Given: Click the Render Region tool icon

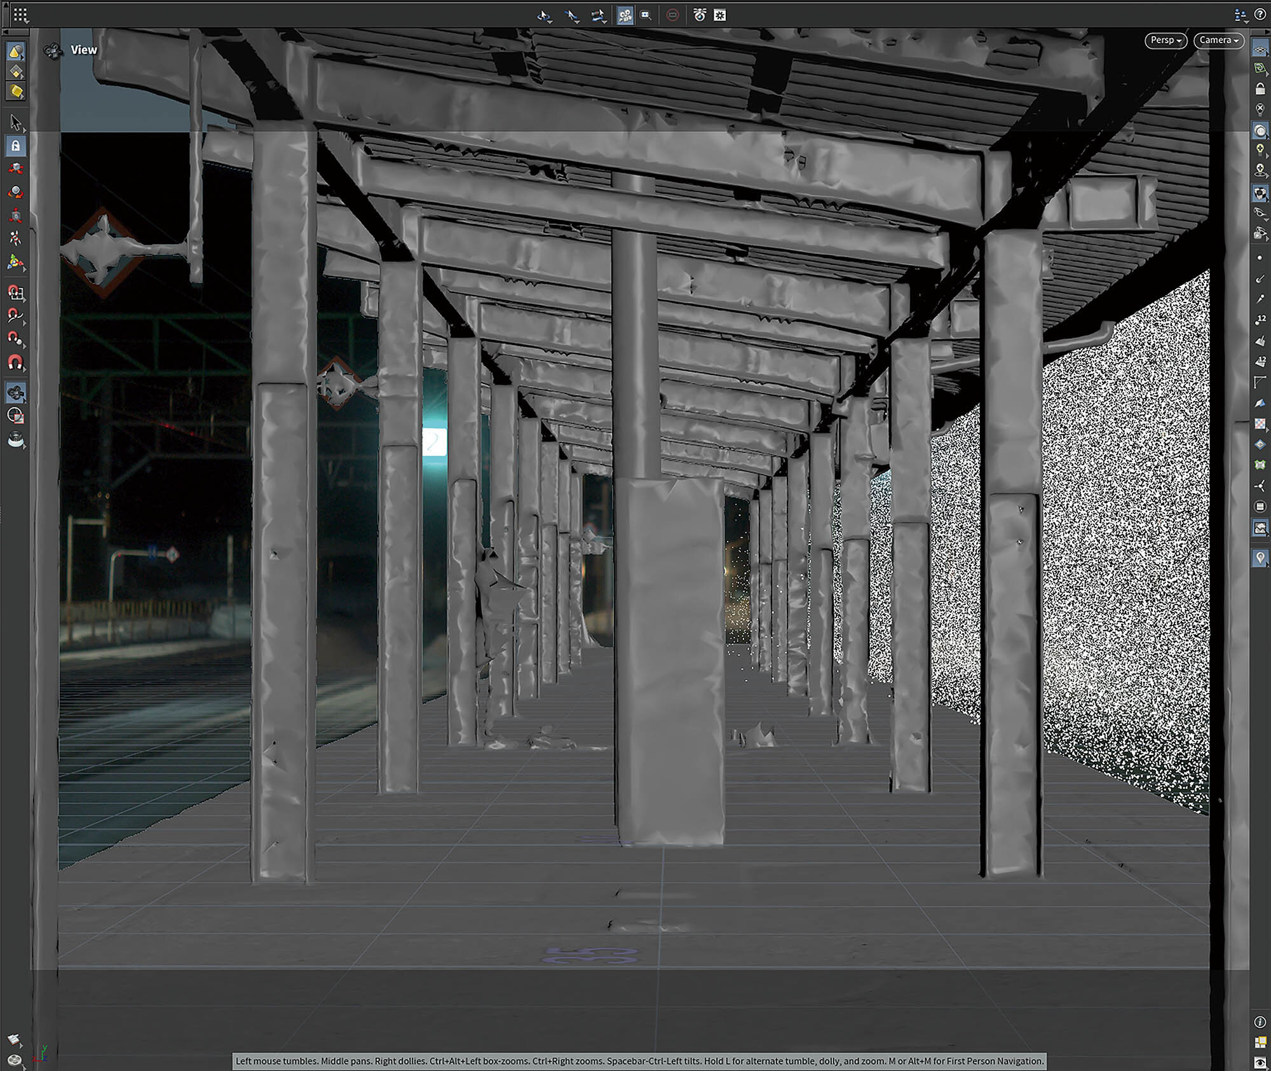Looking at the screenshot, I should 15,416.
